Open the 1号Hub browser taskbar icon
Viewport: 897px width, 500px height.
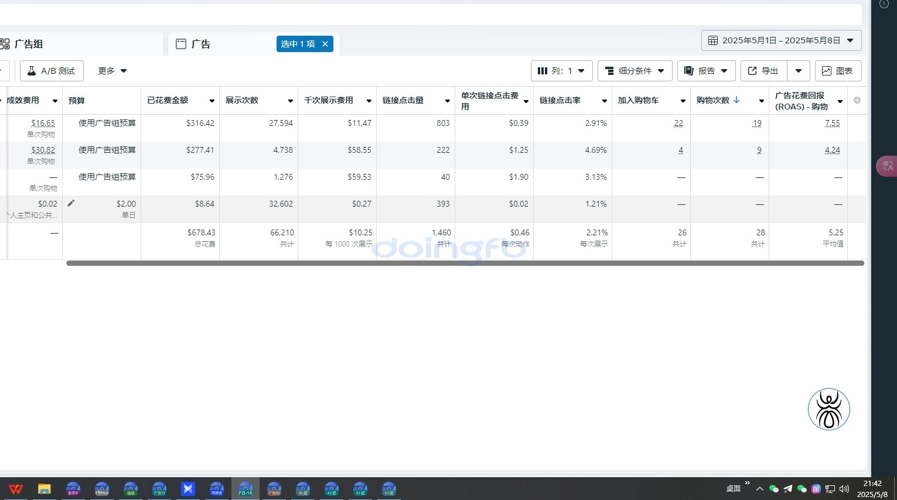point(102,489)
